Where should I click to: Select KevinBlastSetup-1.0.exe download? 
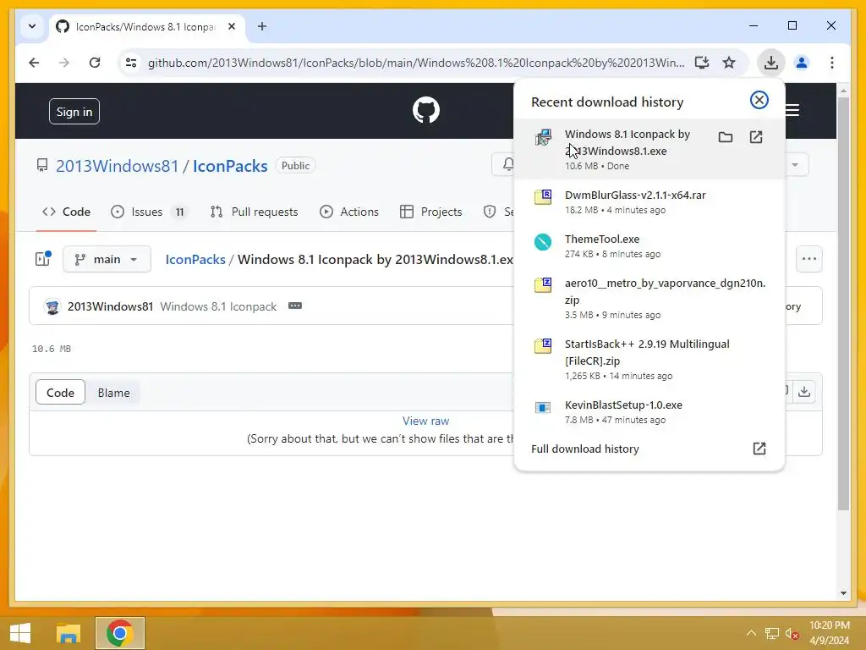649,412
